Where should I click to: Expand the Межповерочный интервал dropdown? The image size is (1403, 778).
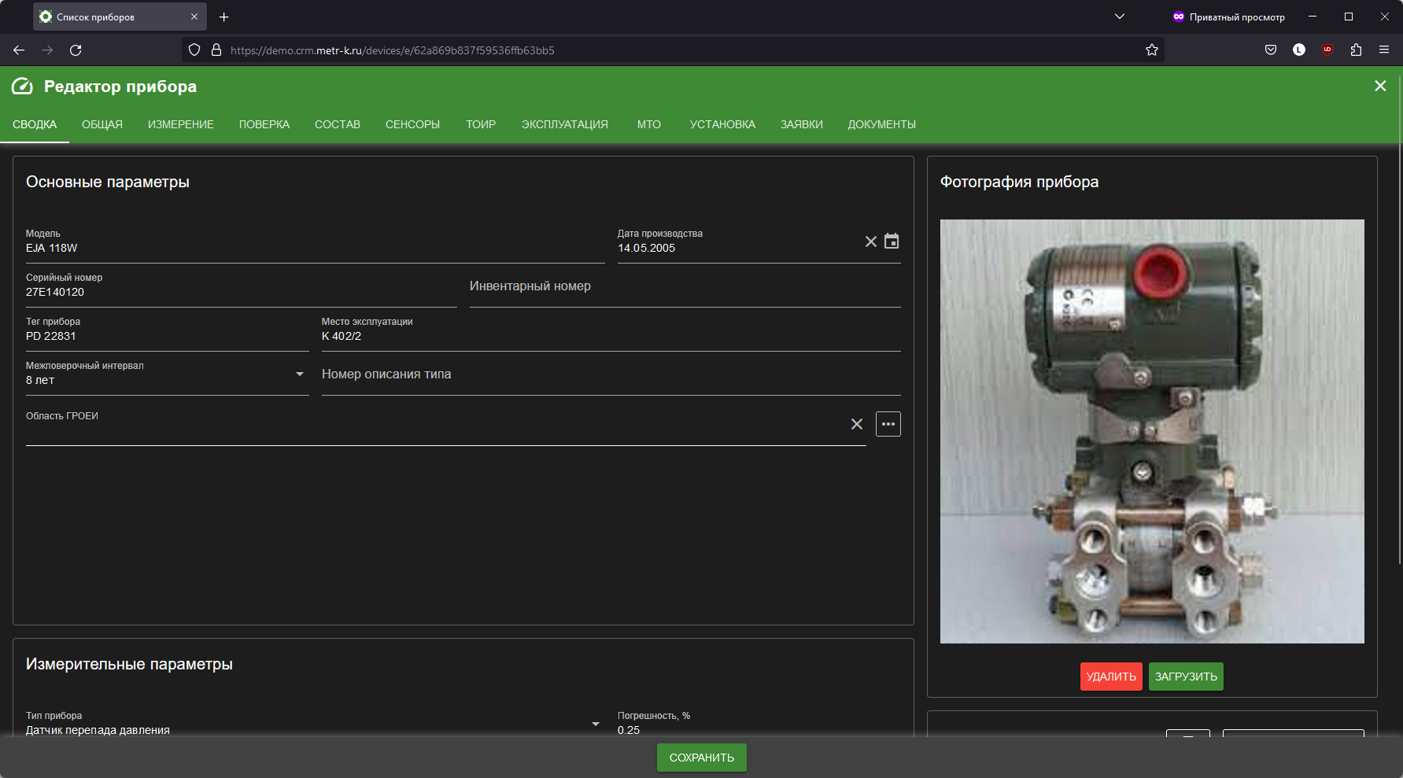coord(300,374)
